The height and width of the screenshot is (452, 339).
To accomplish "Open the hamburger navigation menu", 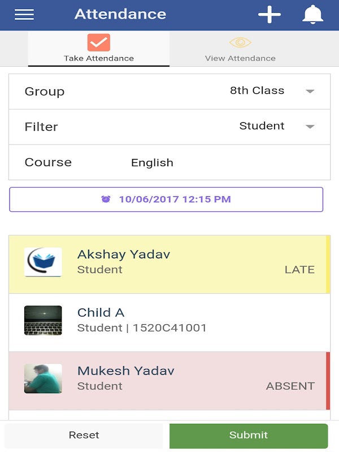I will (24, 15).
